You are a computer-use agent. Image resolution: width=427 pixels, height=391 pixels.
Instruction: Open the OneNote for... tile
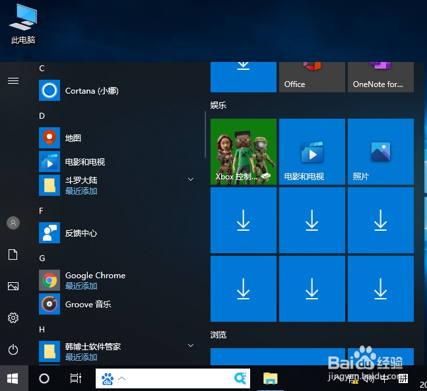coord(381,77)
